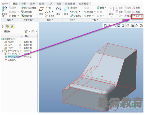145x115 pixels.
Task: Expand the 获取数据 get data group dropdown
Action: tap(28, 20)
